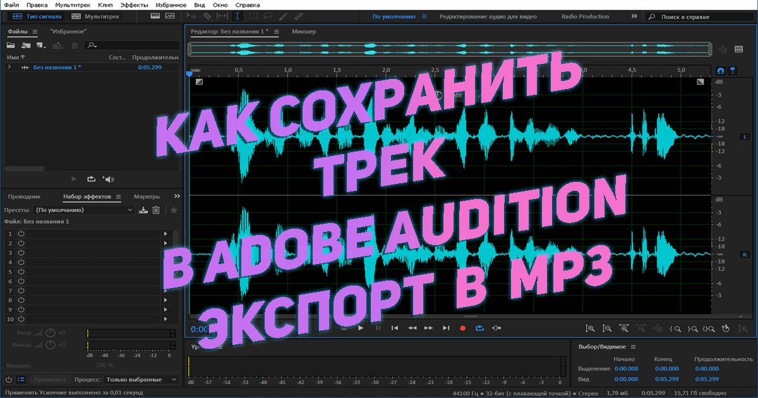This screenshot has width=758, height=398.
Task: Click the Rewind transport button
Action: tap(412, 328)
